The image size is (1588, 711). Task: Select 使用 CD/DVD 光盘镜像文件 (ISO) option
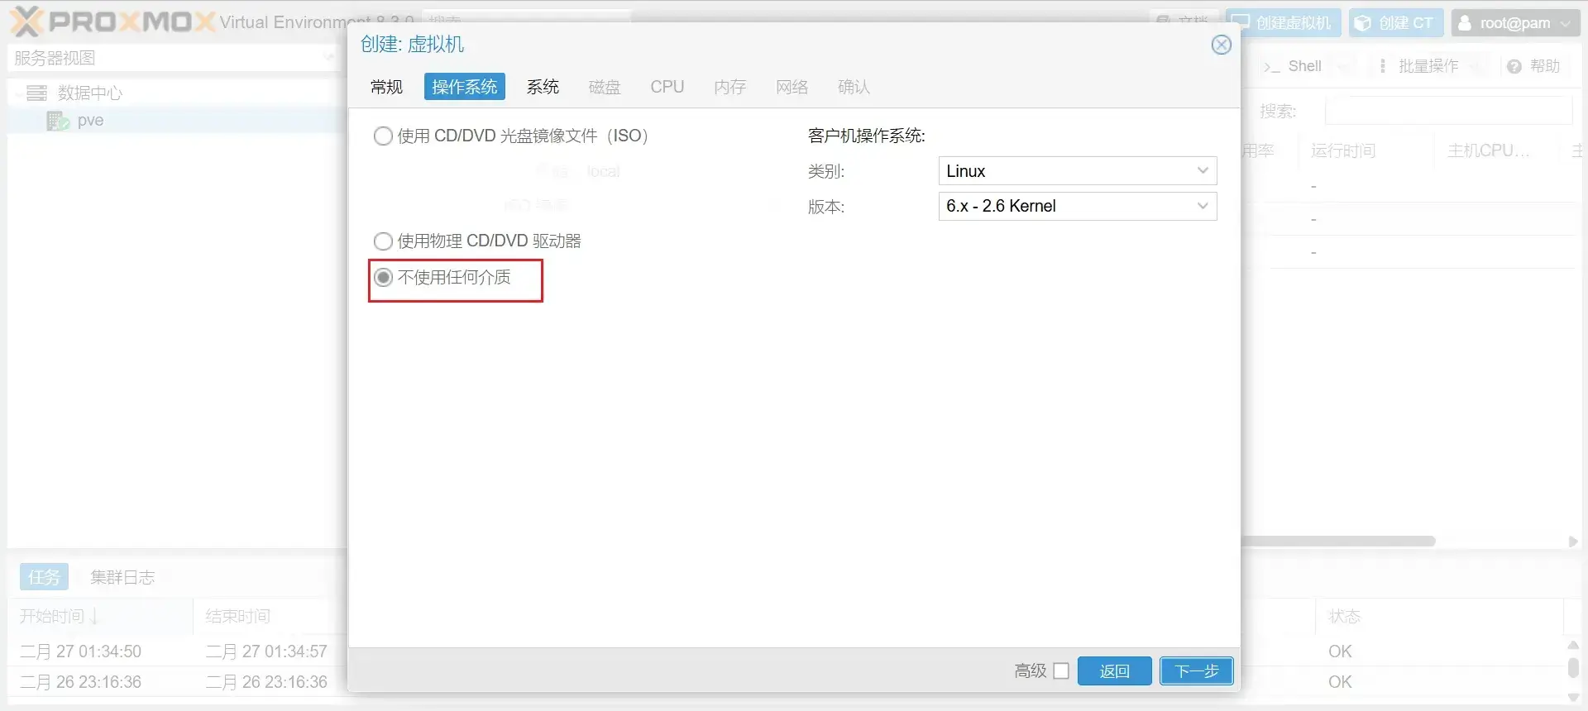(x=383, y=136)
